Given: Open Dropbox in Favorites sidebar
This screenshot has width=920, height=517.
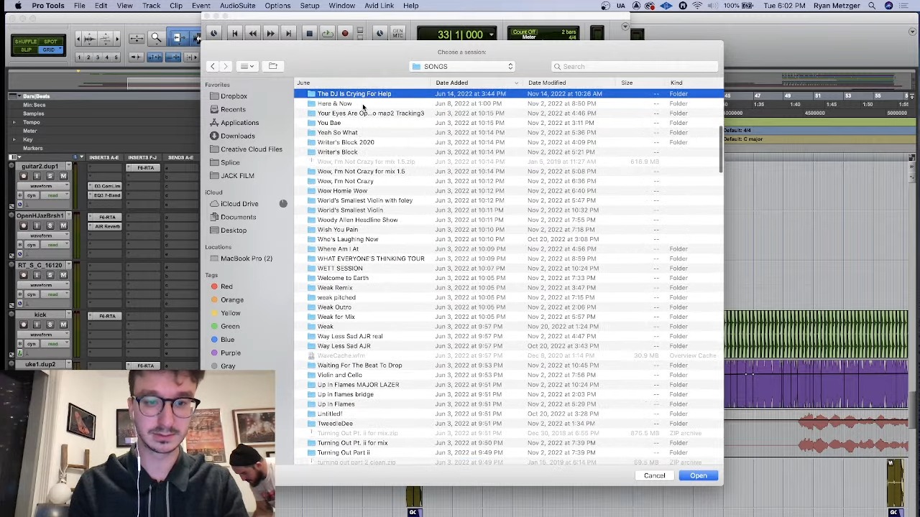Looking at the screenshot, I should 234,96.
